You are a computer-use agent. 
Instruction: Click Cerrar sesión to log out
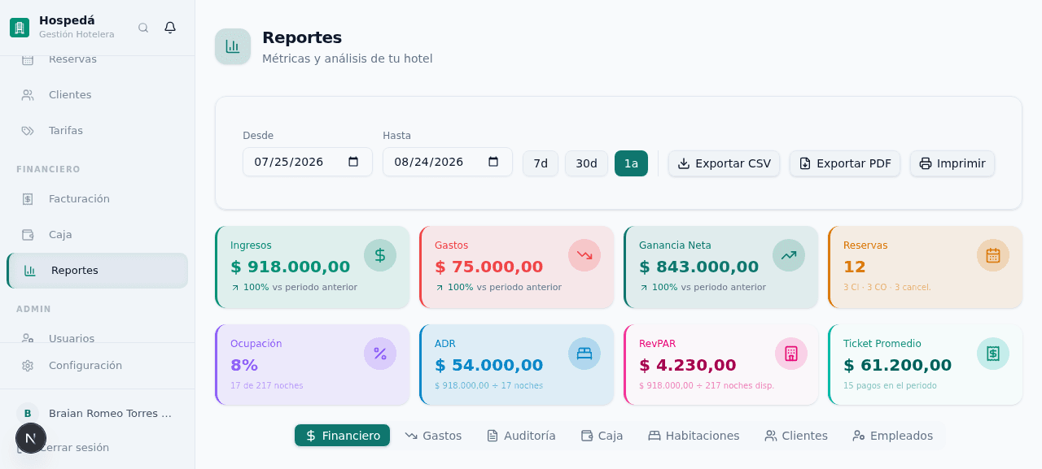coord(73,448)
